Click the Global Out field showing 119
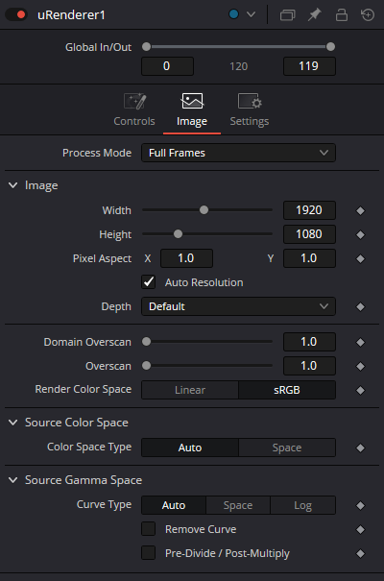 pos(309,66)
